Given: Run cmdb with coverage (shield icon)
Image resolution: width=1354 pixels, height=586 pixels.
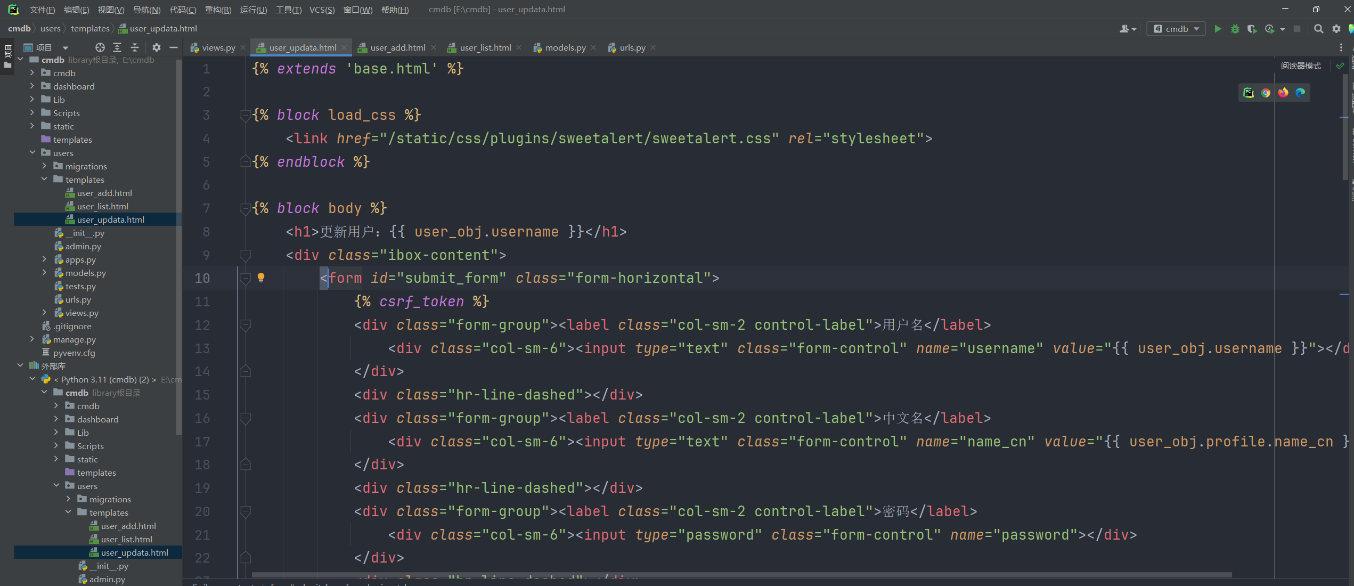Looking at the screenshot, I should tap(1252, 29).
